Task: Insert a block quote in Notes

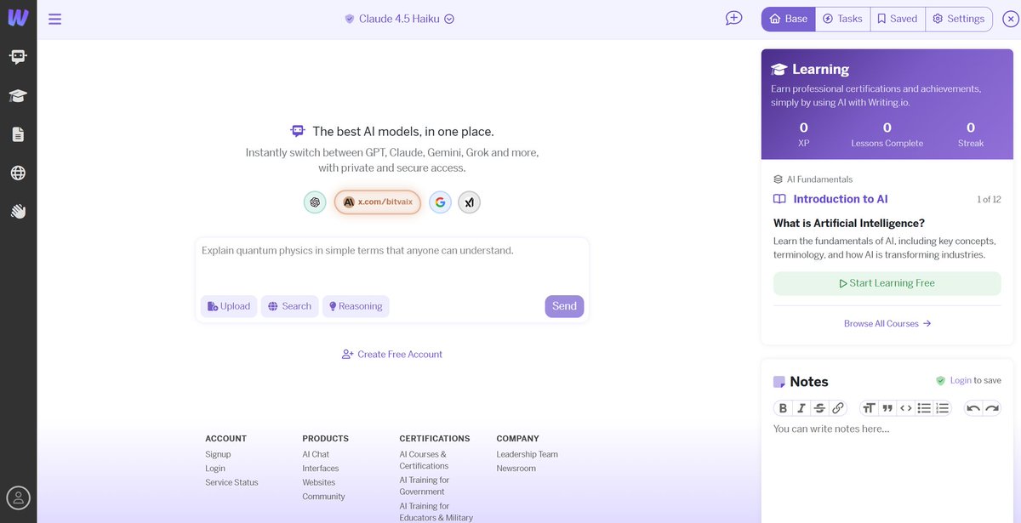Action: pos(887,408)
